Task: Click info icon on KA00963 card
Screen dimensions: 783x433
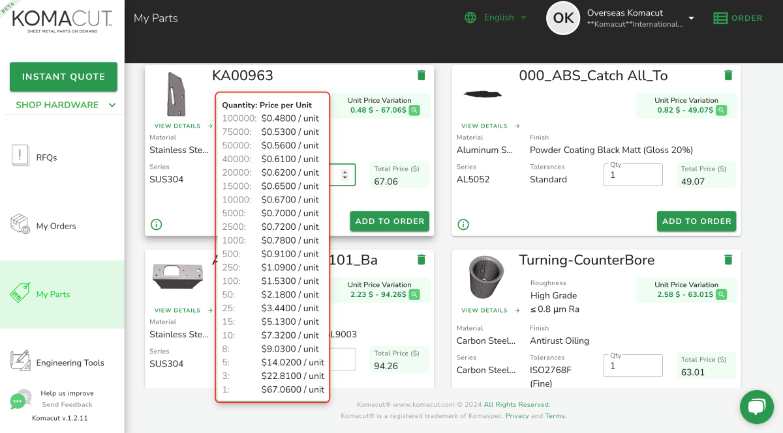Action: click(156, 225)
